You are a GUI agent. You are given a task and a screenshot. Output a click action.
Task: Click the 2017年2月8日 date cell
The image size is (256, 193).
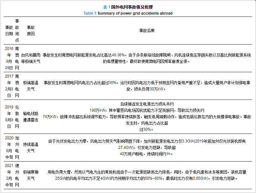(x=9, y=86)
